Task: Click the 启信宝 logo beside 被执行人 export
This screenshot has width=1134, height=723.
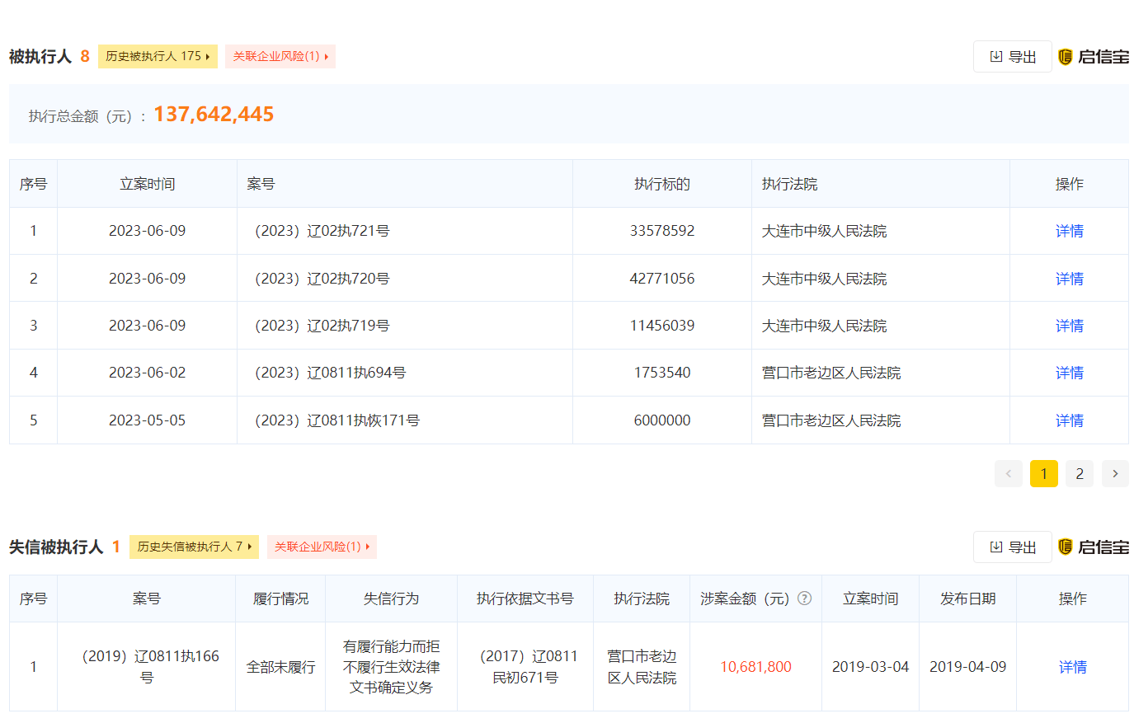Action: pos(1094,57)
